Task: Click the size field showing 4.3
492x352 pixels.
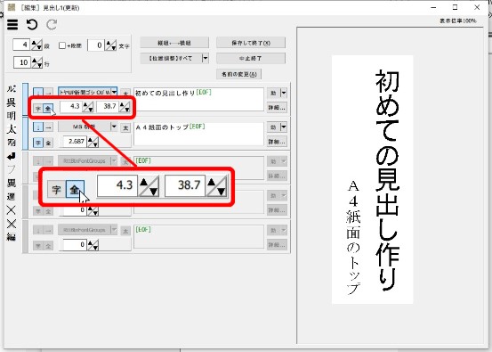Action: point(71,106)
